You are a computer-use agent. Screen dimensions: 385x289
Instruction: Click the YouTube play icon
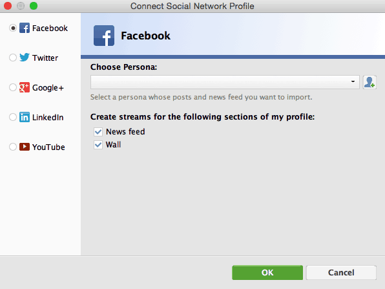pos(25,147)
